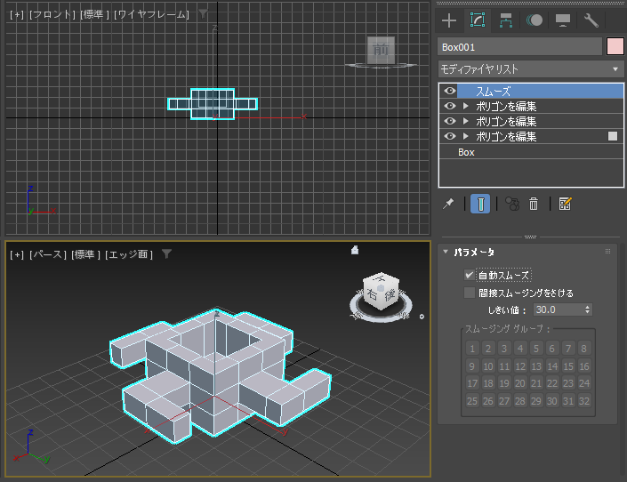The height and width of the screenshot is (482, 627).
Task: Click the rollout grip dots beside パラメータ
Action: pos(607,251)
